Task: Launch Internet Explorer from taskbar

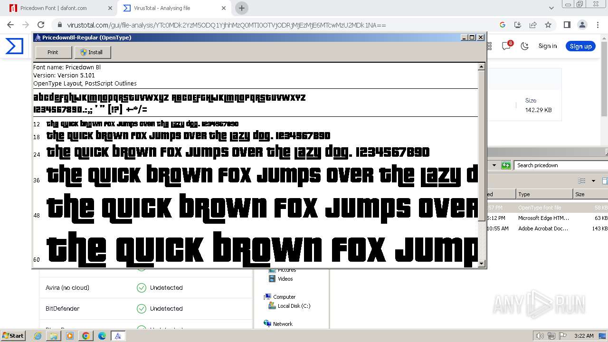Action: point(38,336)
